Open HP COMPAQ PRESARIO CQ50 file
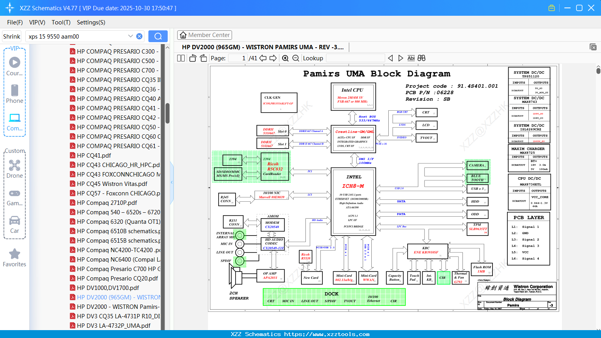The image size is (601, 338). pos(115,127)
